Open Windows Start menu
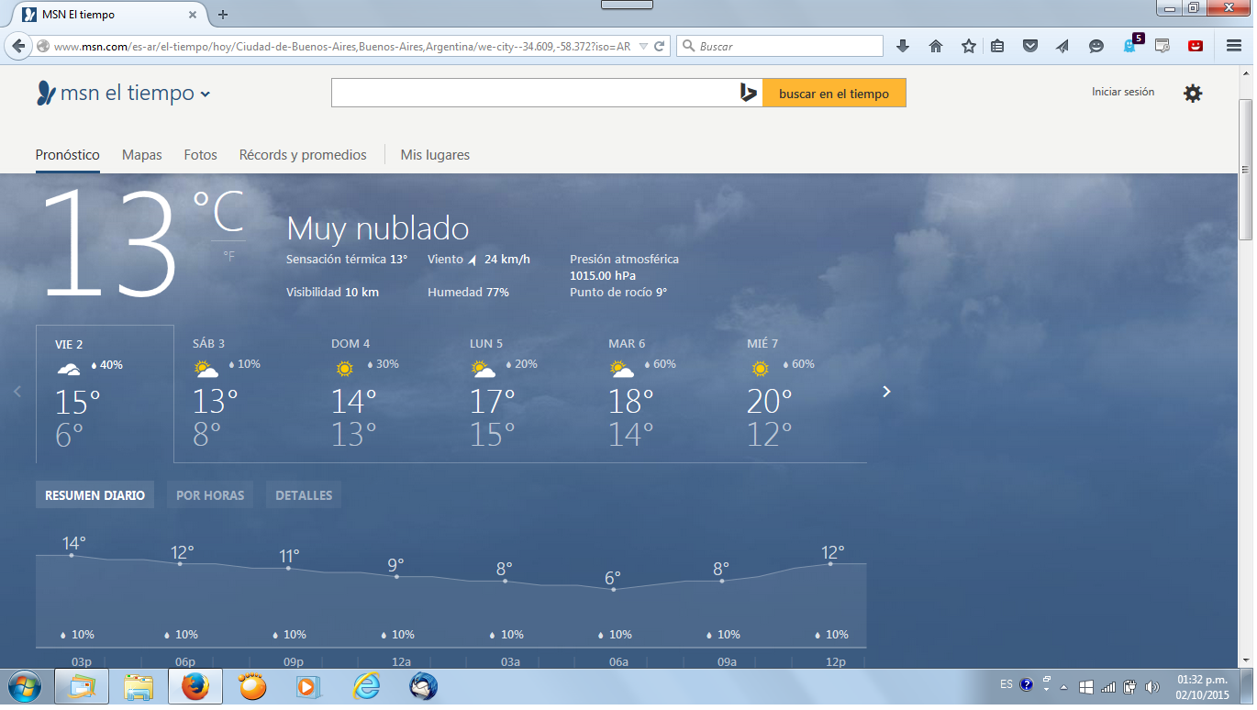 (x=23, y=686)
